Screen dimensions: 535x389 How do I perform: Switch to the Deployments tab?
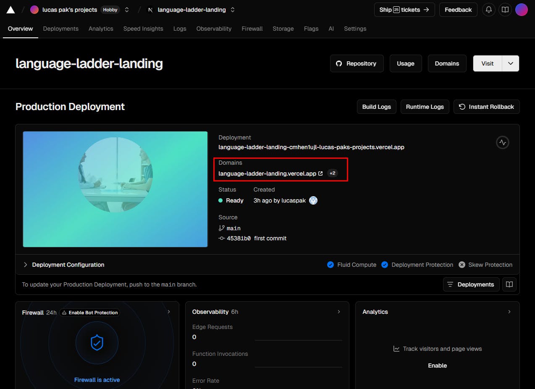click(61, 29)
